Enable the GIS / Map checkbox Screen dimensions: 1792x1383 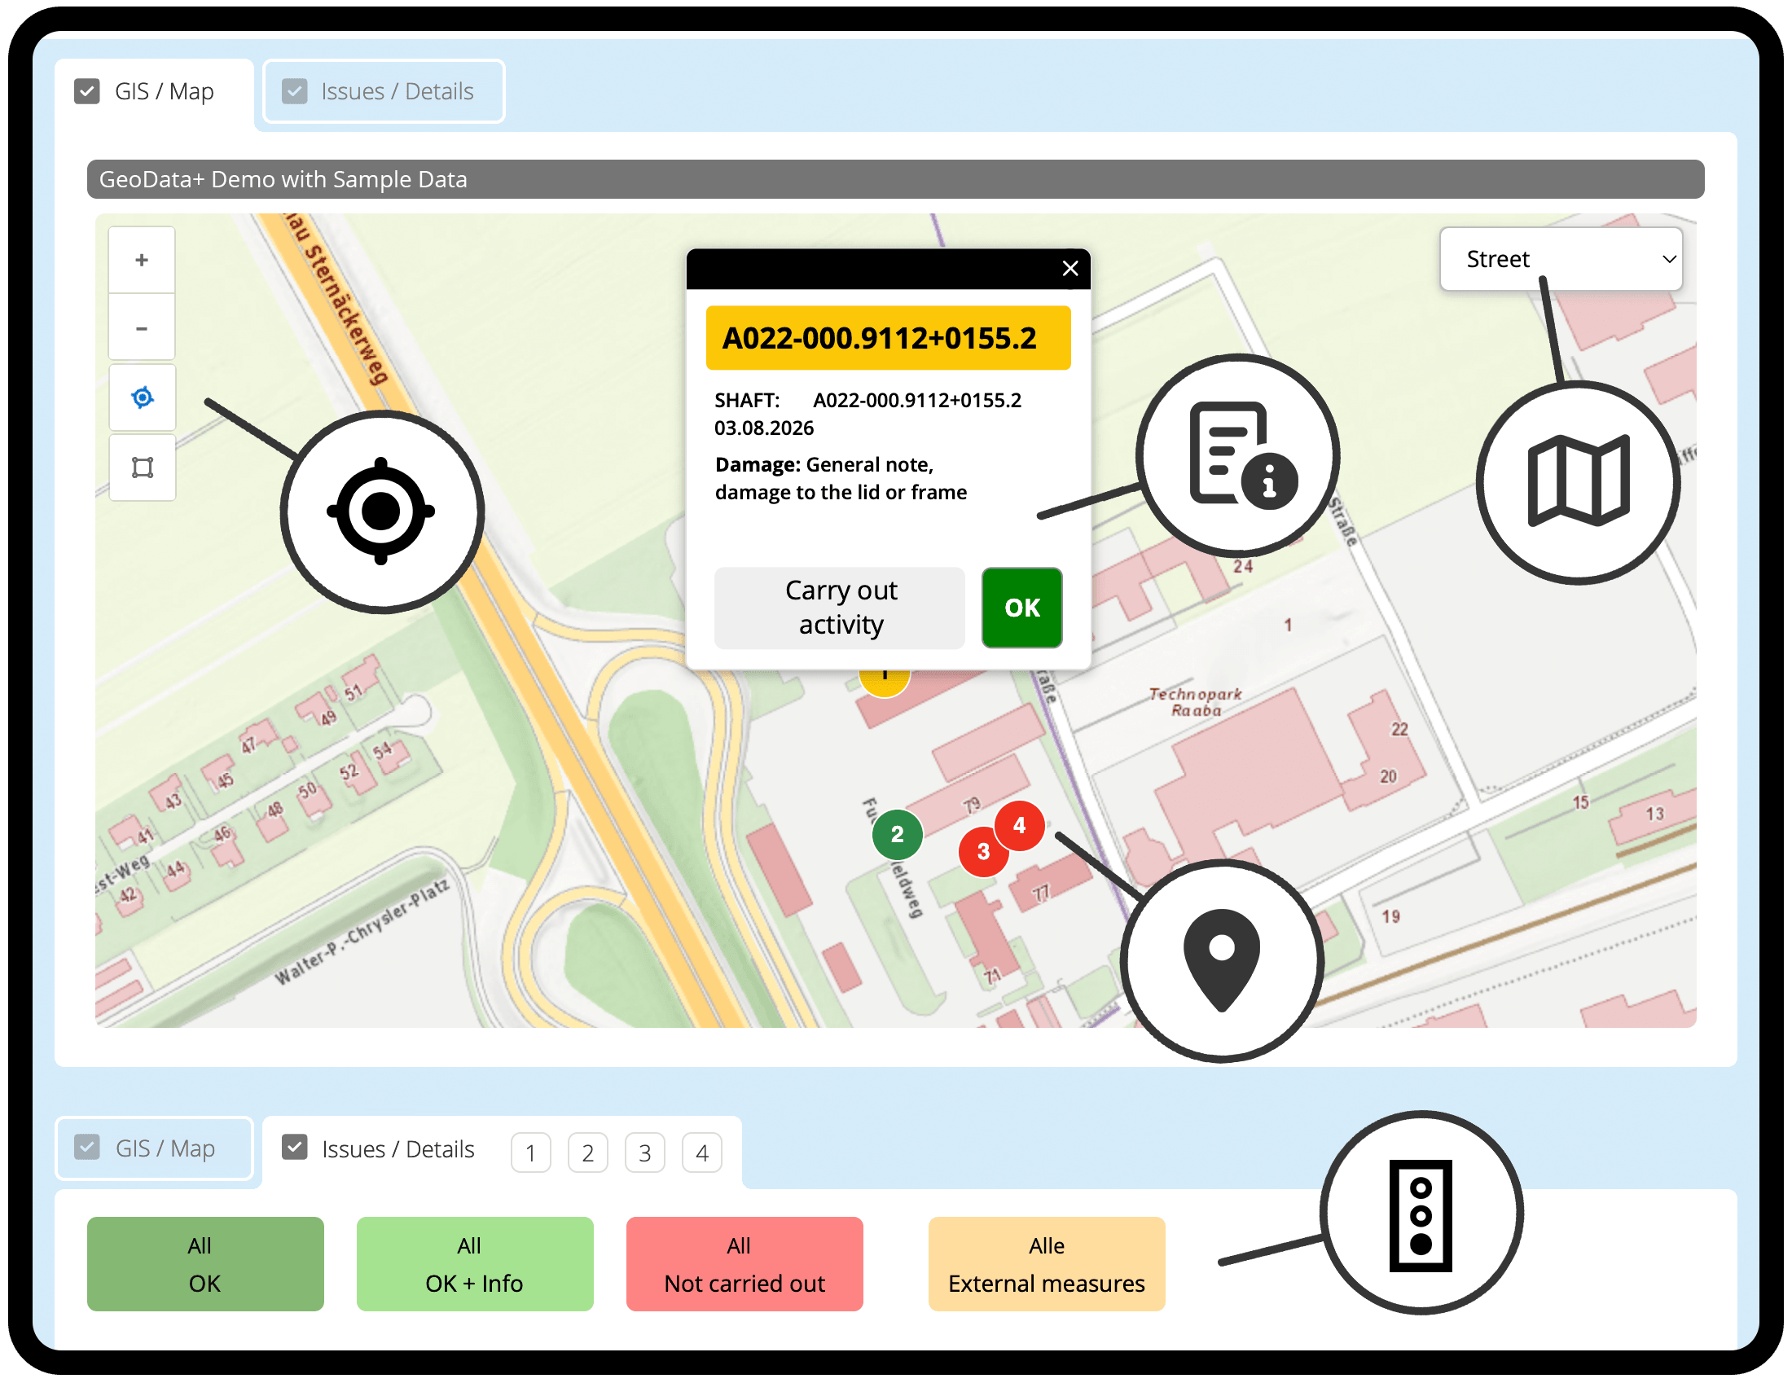(87, 91)
